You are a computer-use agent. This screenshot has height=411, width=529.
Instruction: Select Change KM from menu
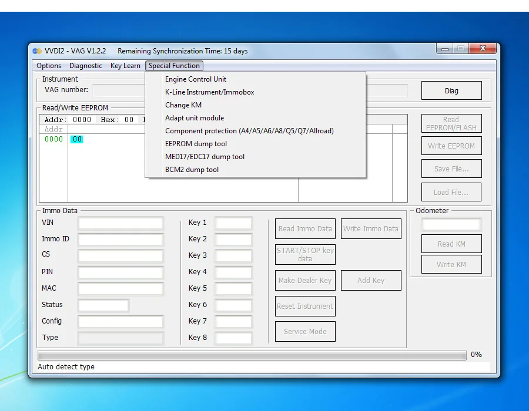[256, 105]
